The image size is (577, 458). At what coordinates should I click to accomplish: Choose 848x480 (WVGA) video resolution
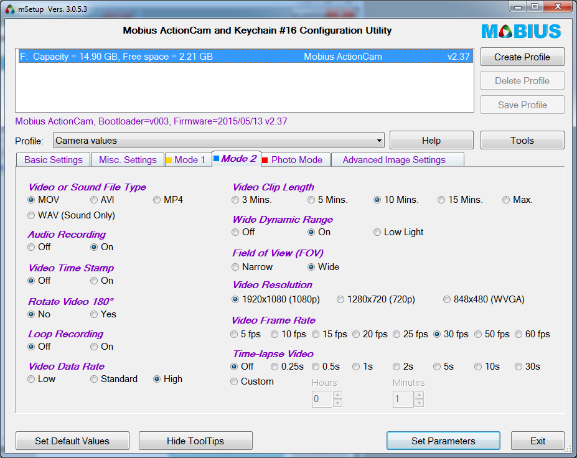pyautogui.click(x=484, y=299)
